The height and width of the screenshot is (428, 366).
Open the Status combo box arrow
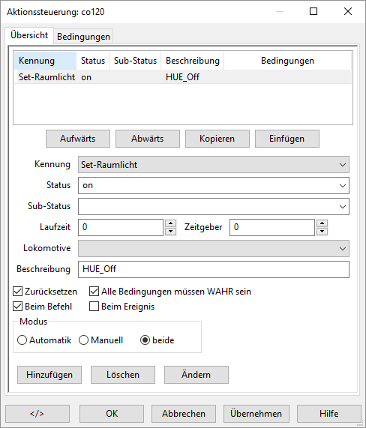pyautogui.click(x=343, y=186)
